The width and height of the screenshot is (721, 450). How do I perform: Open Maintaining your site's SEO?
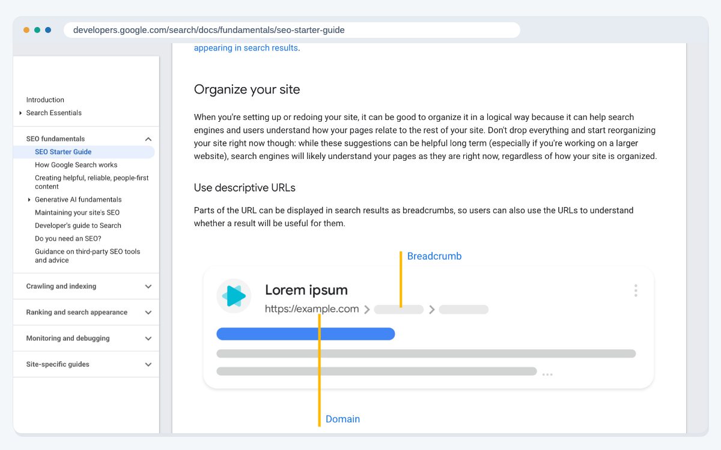click(x=77, y=213)
